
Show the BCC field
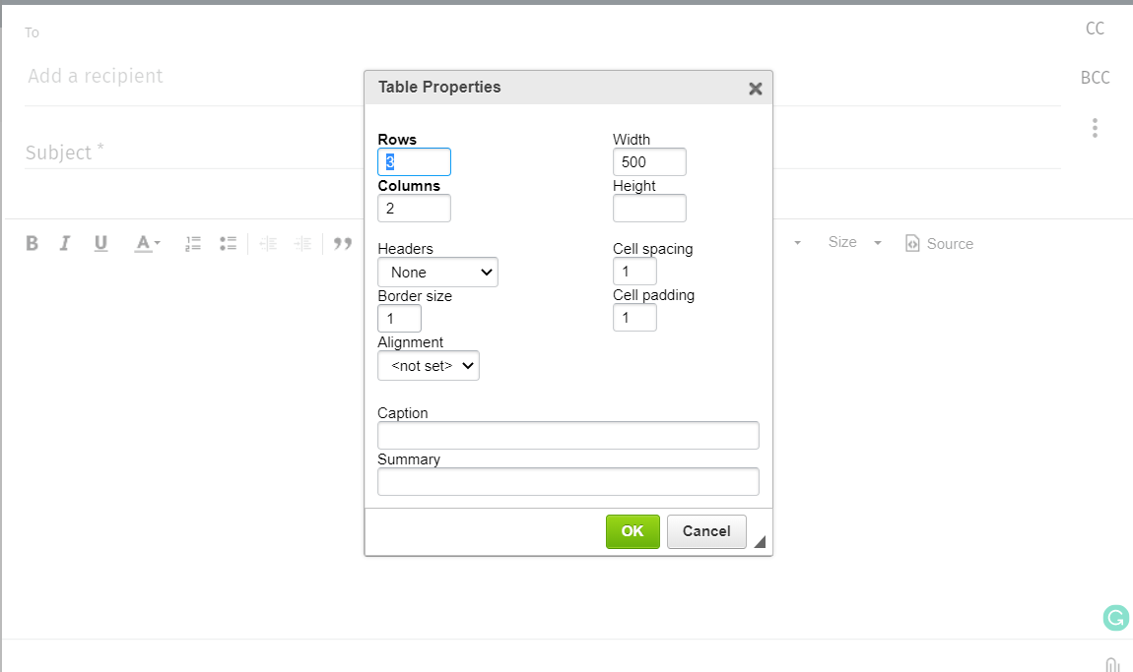click(1095, 78)
